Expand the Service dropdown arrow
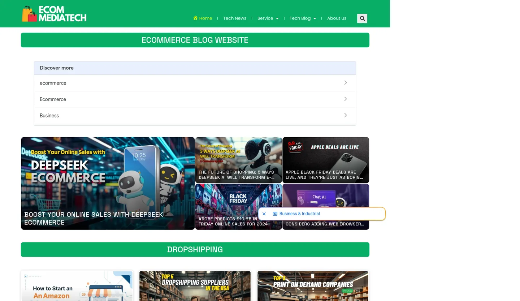Viewport: 520px width, 301px height. [x=277, y=18]
